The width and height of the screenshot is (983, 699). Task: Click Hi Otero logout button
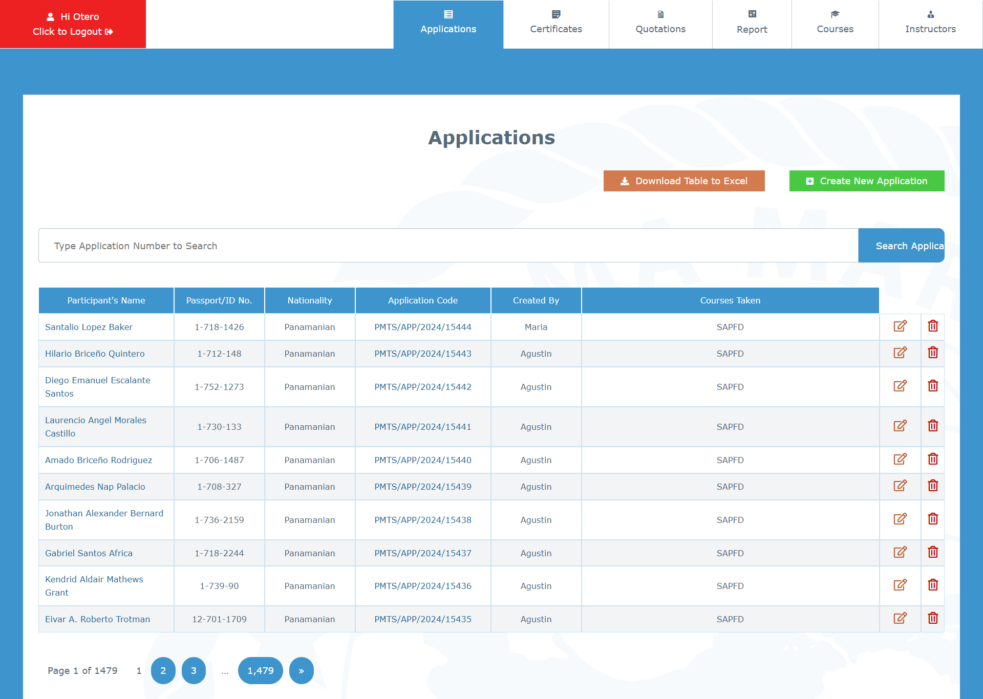point(73,24)
